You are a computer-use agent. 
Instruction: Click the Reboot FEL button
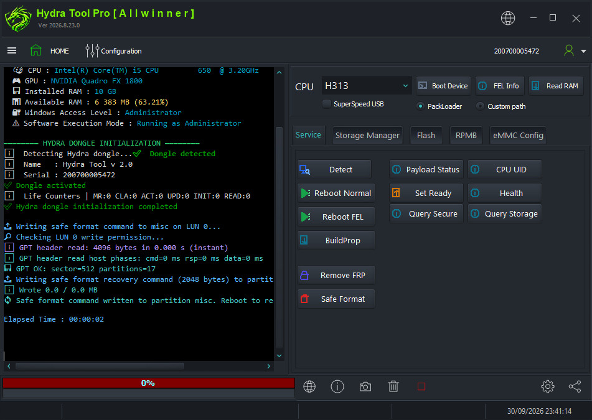click(336, 217)
